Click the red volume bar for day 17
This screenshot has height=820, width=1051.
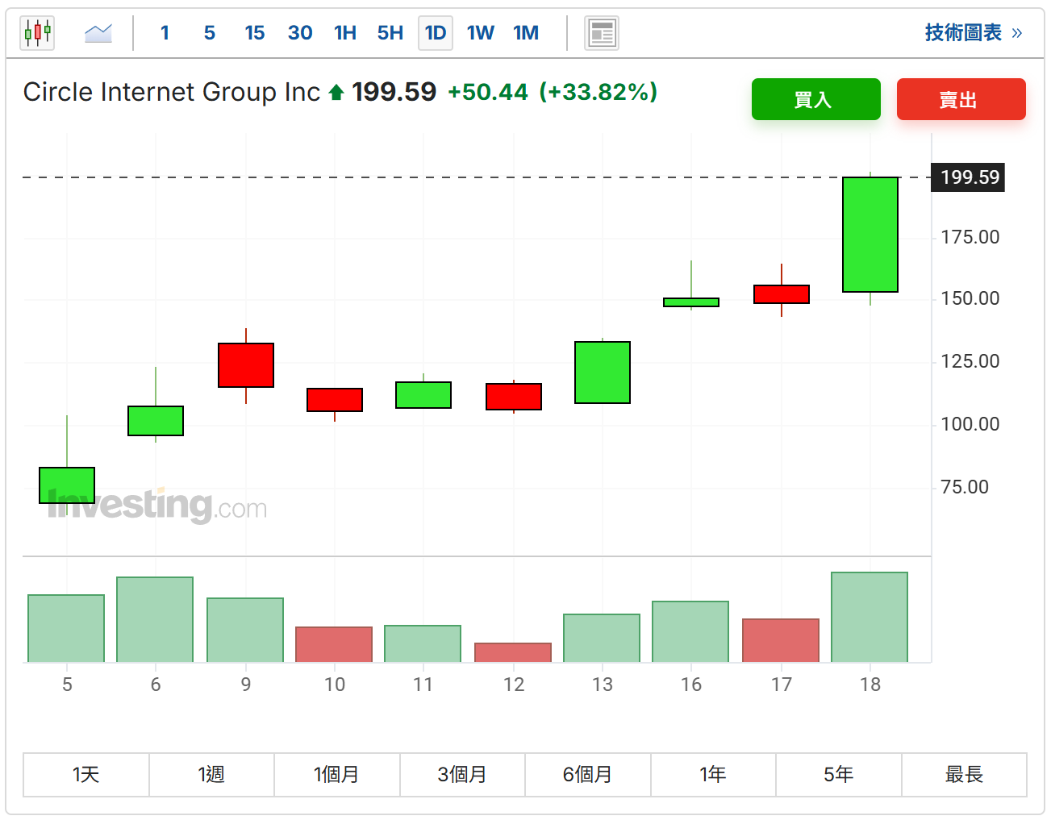781,641
